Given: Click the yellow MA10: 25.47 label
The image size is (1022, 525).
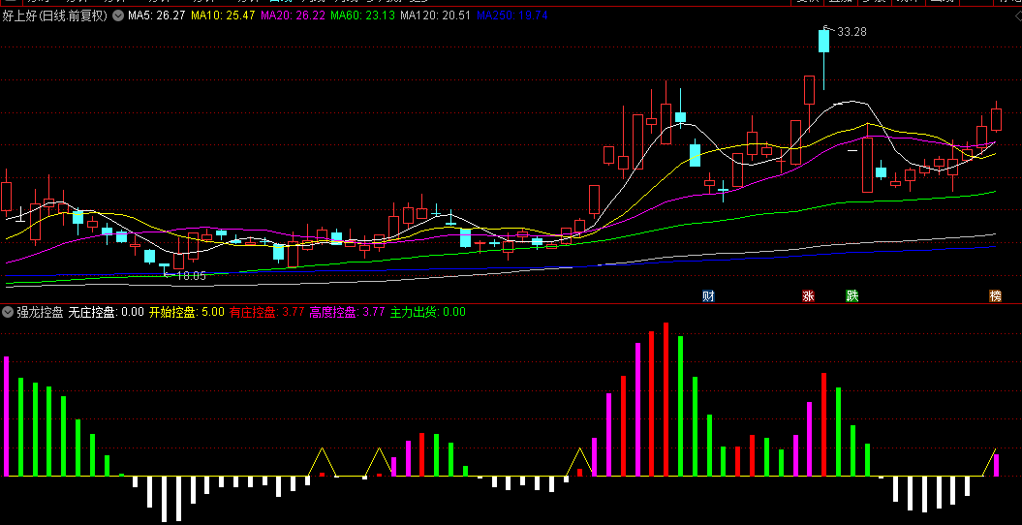Looking at the screenshot, I should click(223, 15).
